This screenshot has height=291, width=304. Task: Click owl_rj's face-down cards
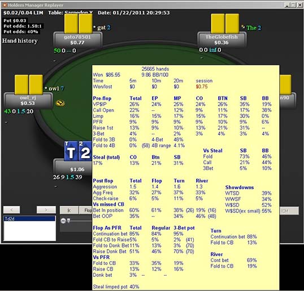tap(29, 85)
